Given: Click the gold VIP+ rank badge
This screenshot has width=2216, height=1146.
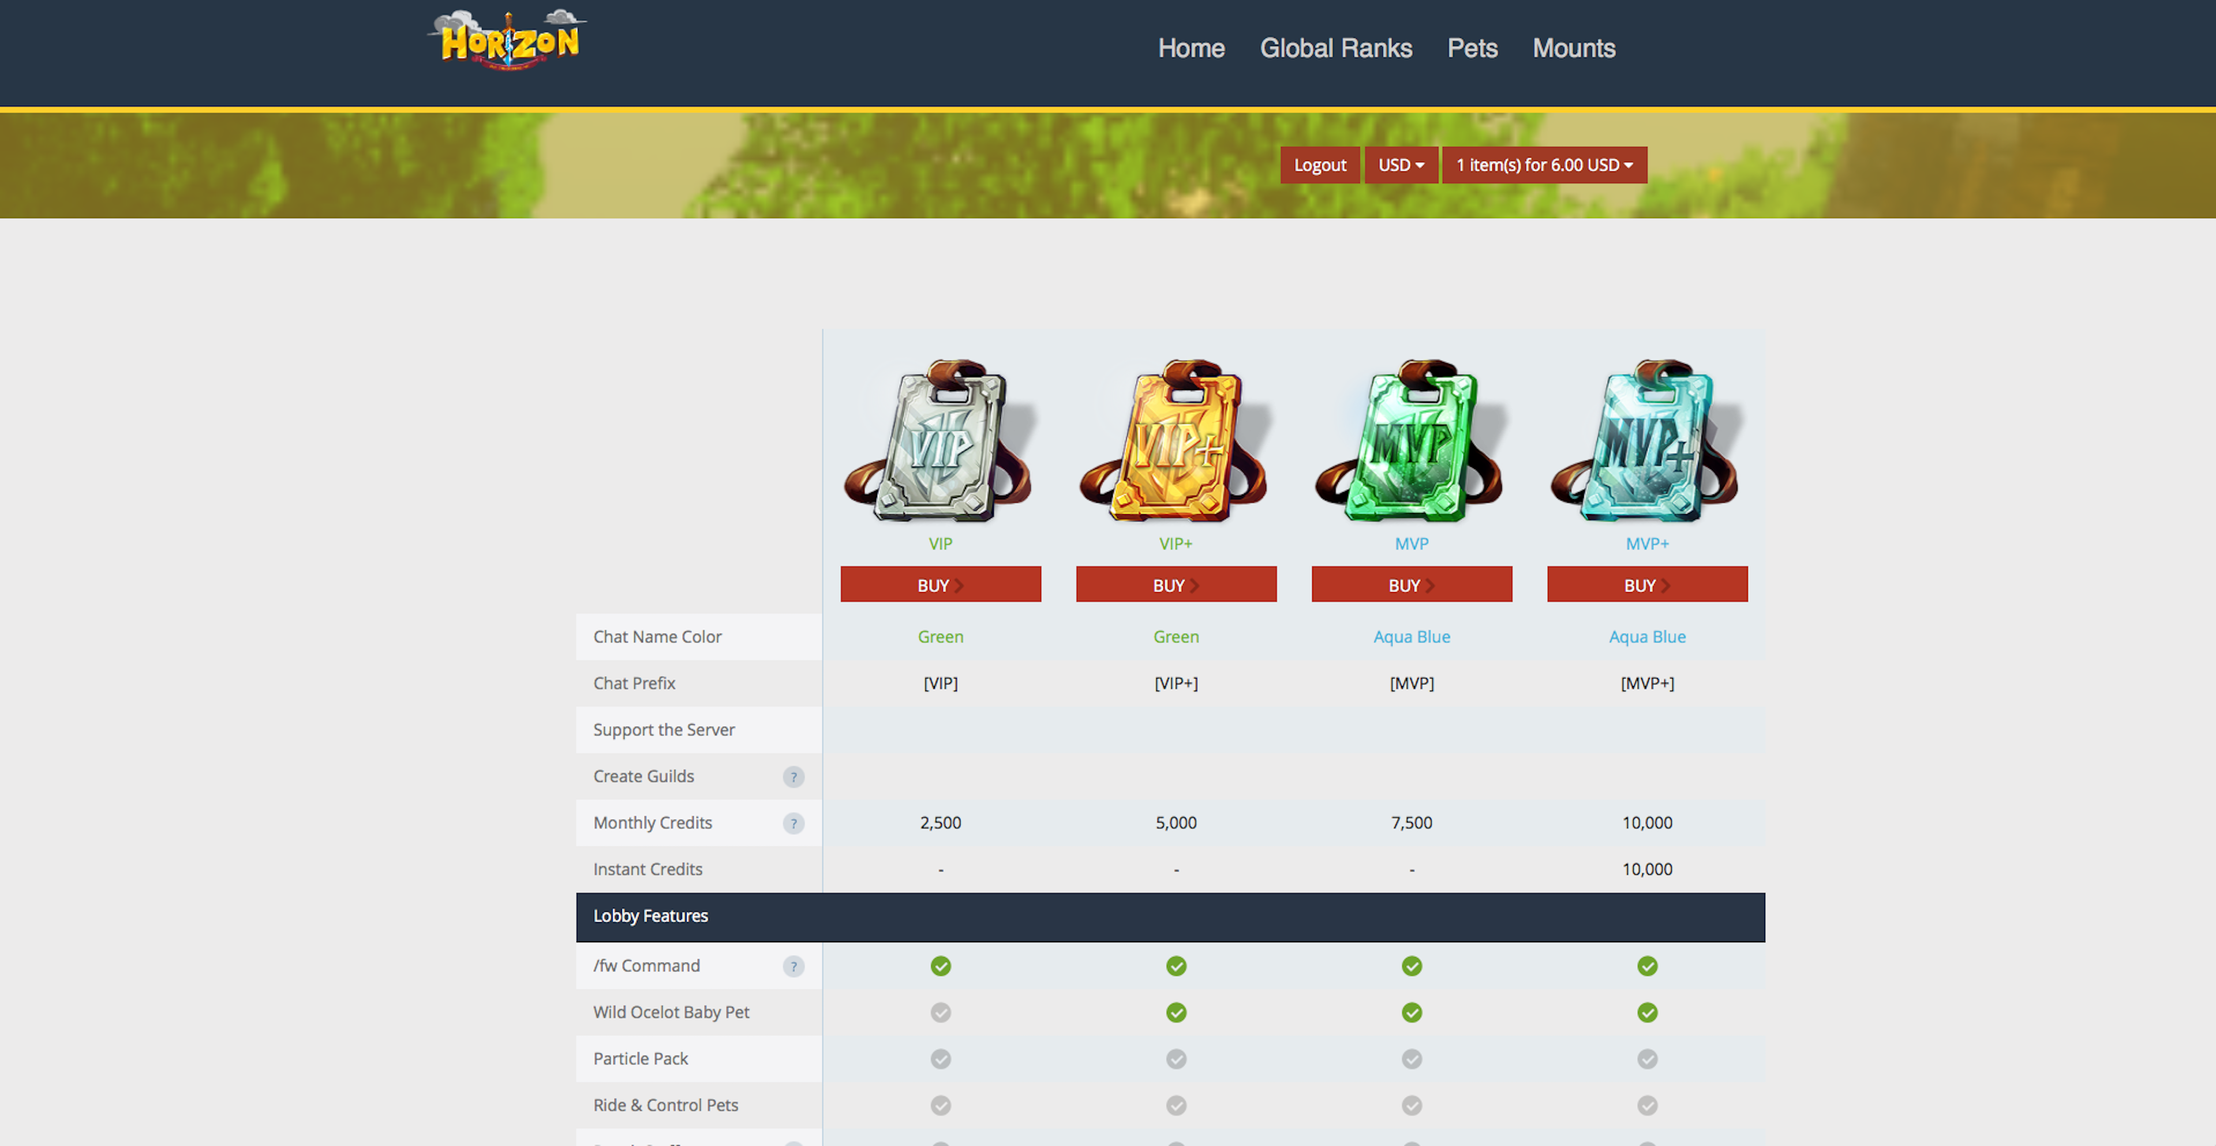Looking at the screenshot, I should click(x=1176, y=440).
